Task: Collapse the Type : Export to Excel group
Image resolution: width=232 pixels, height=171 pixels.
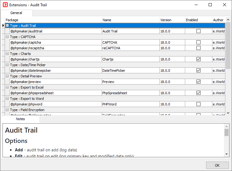Action: coord(7,87)
